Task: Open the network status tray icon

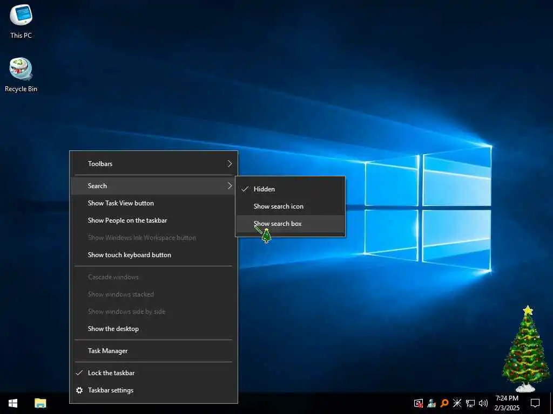Action: coord(470,403)
